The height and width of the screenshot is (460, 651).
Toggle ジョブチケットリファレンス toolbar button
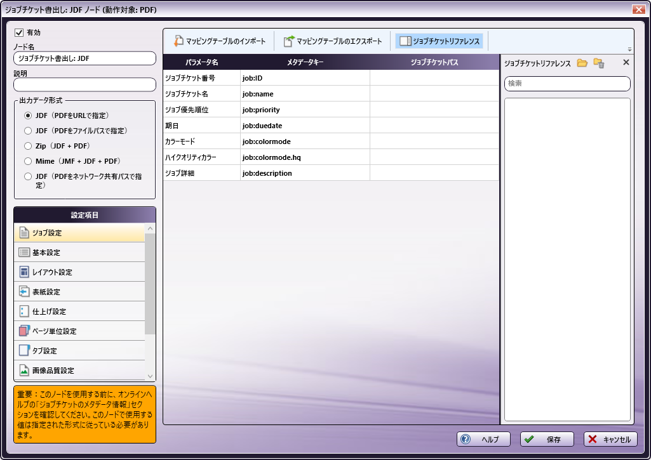pos(440,41)
